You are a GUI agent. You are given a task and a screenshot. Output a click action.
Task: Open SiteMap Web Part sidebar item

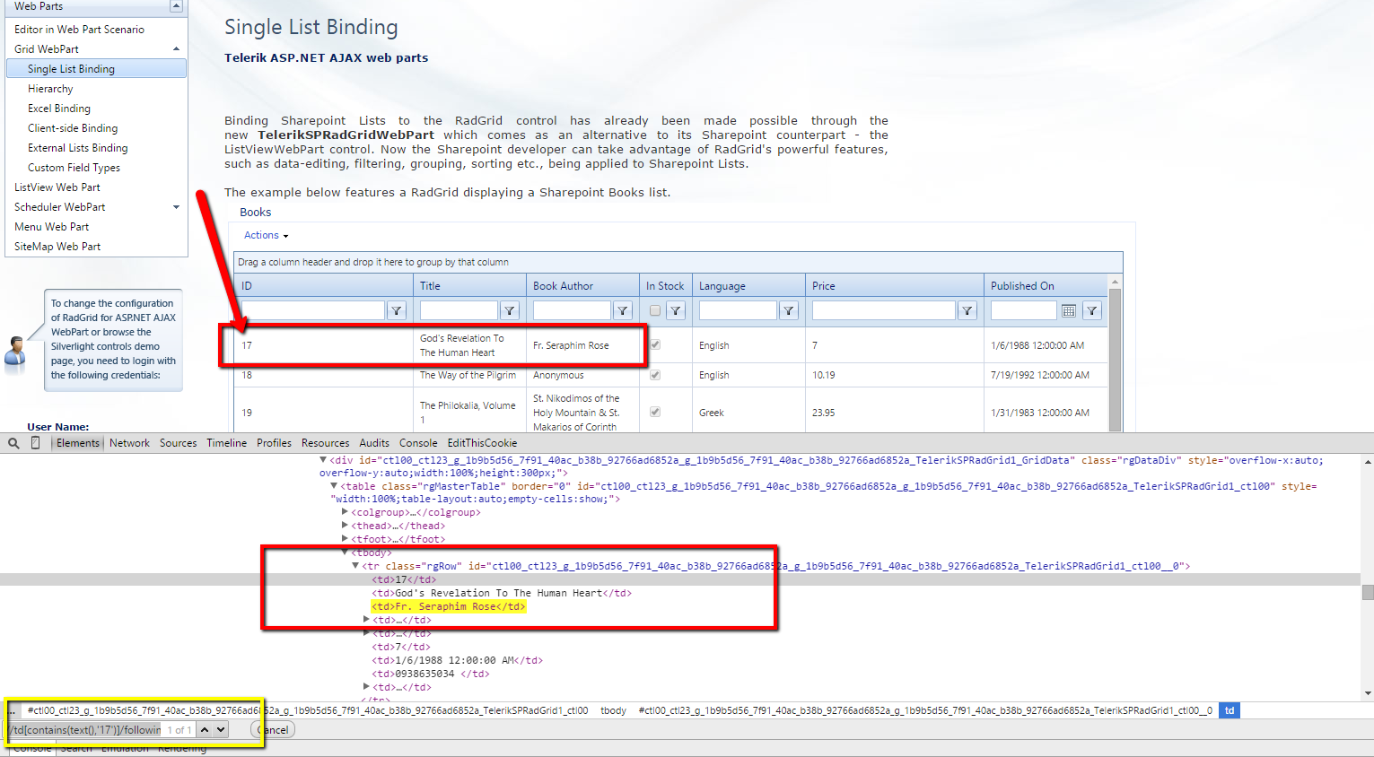click(x=57, y=247)
